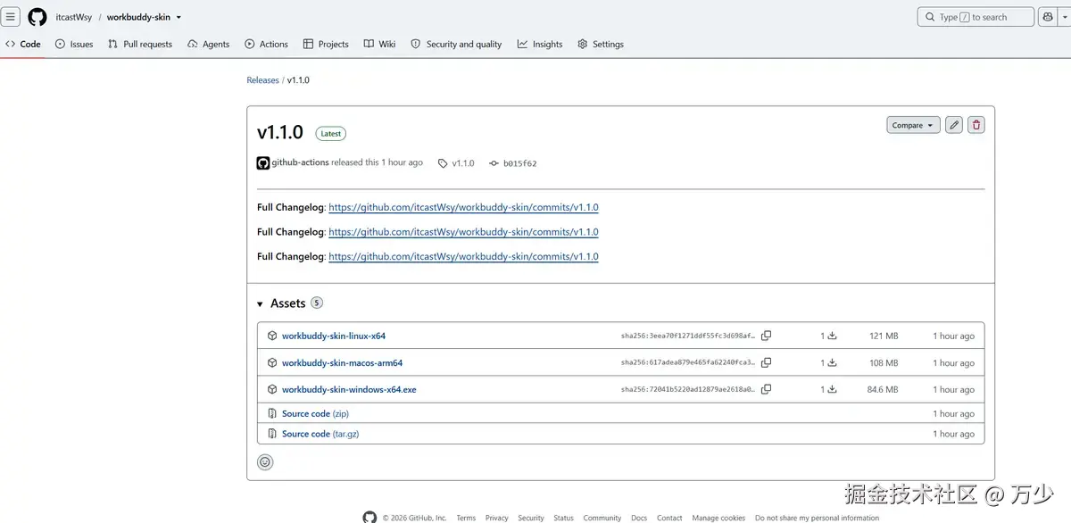Image resolution: width=1071 pixels, height=523 pixels.
Task: Open the Code tab
Action: 23,44
